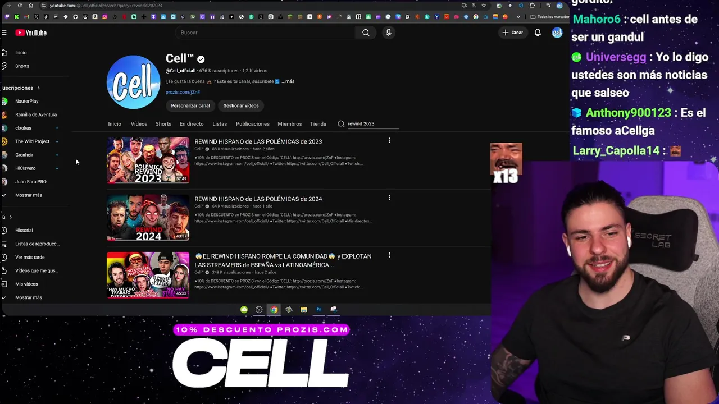Open the Shorts channel tab
719x404 pixels.
[163, 123]
